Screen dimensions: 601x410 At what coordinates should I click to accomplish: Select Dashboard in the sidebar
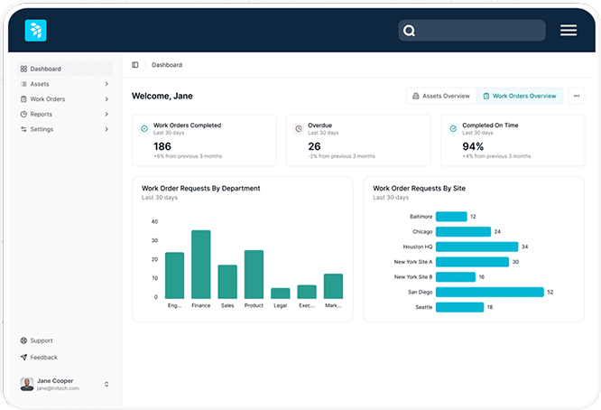coord(65,69)
